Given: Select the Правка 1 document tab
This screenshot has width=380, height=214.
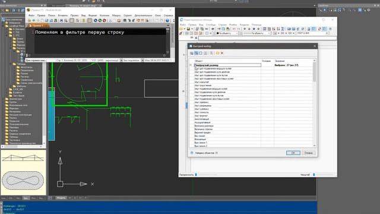Looking at the screenshot, I should (x=37, y=25).
